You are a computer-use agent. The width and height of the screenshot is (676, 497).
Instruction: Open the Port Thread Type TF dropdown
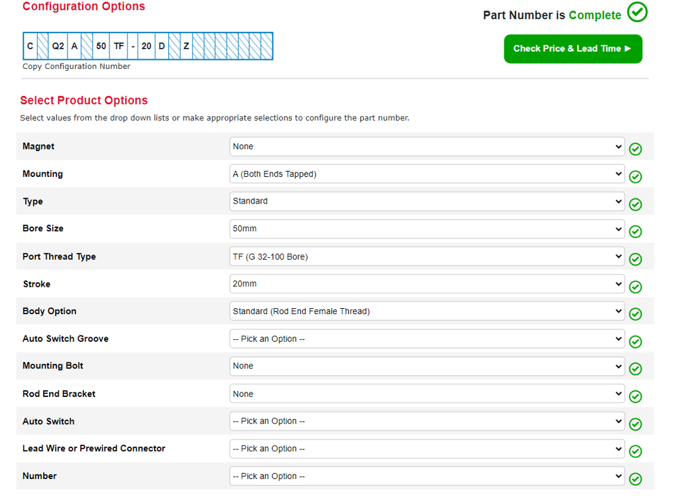coord(427,256)
